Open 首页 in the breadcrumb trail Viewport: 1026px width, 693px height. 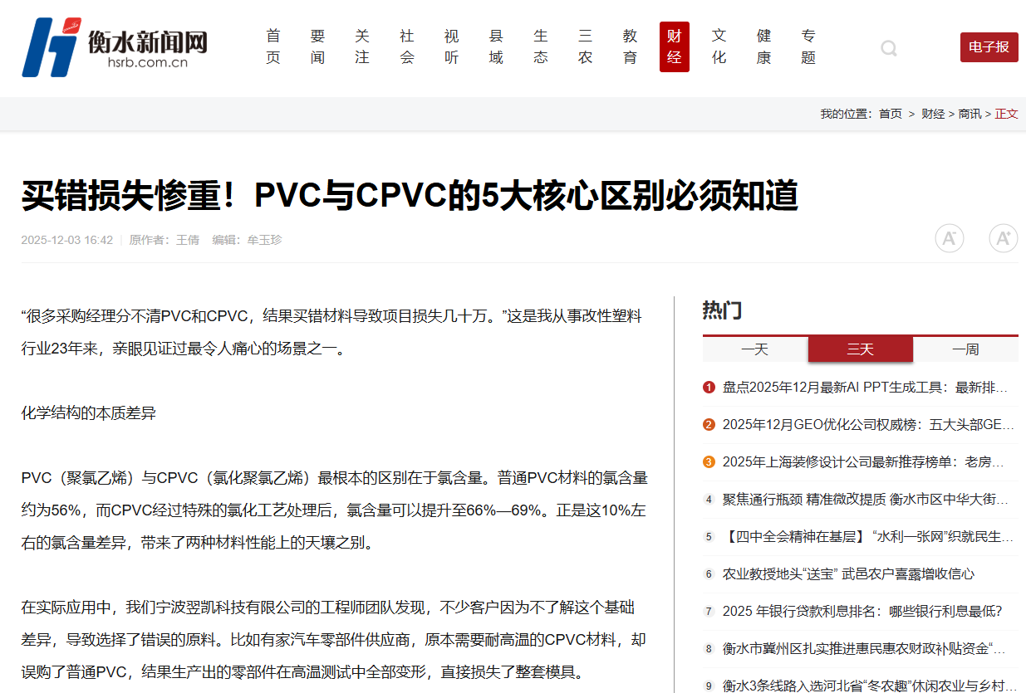890,114
